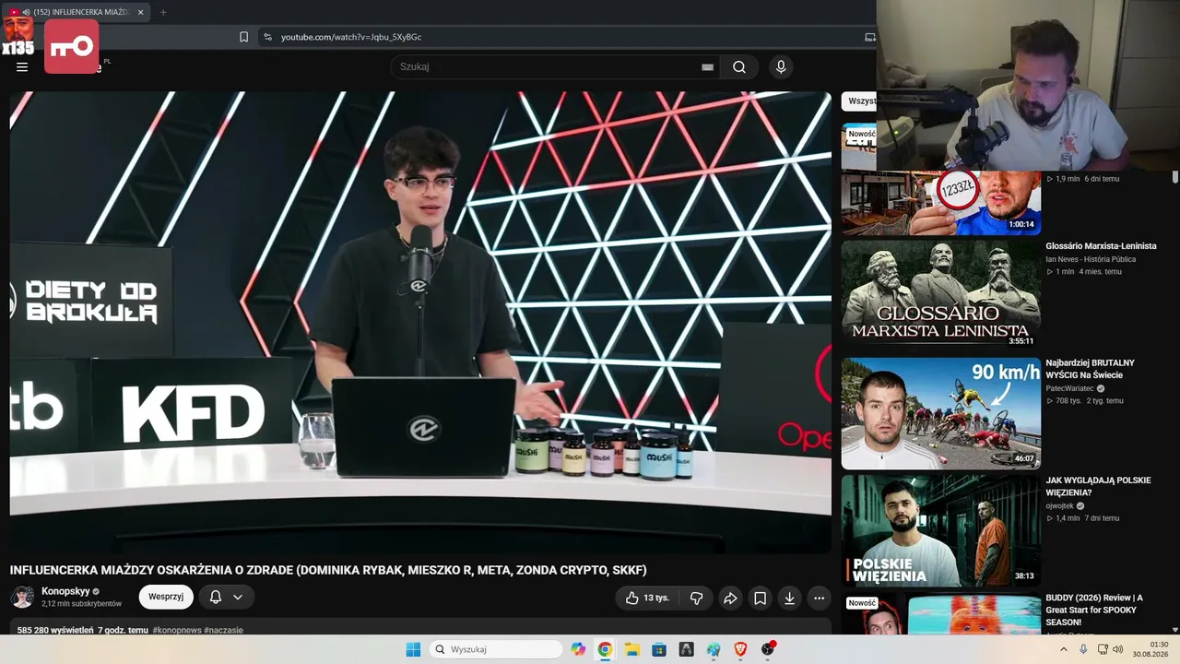Open the volume tray icon
The width and height of the screenshot is (1180, 664).
[1118, 649]
